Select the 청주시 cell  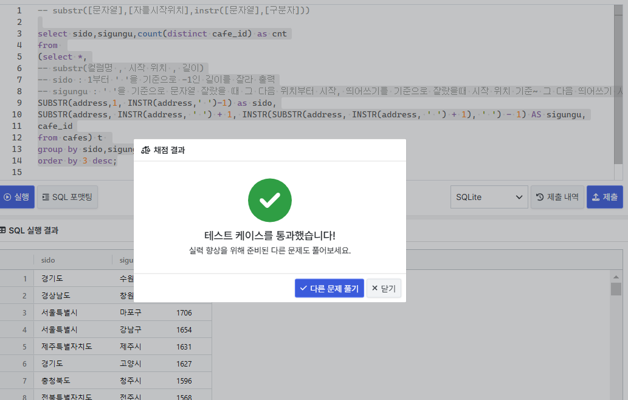[x=131, y=381]
